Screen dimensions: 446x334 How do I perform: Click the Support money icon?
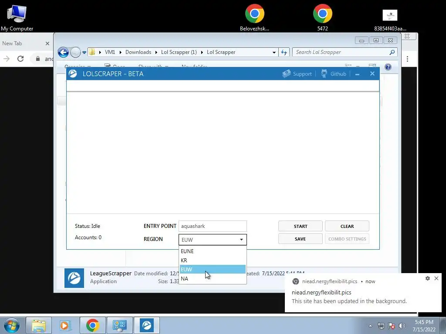(287, 73)
